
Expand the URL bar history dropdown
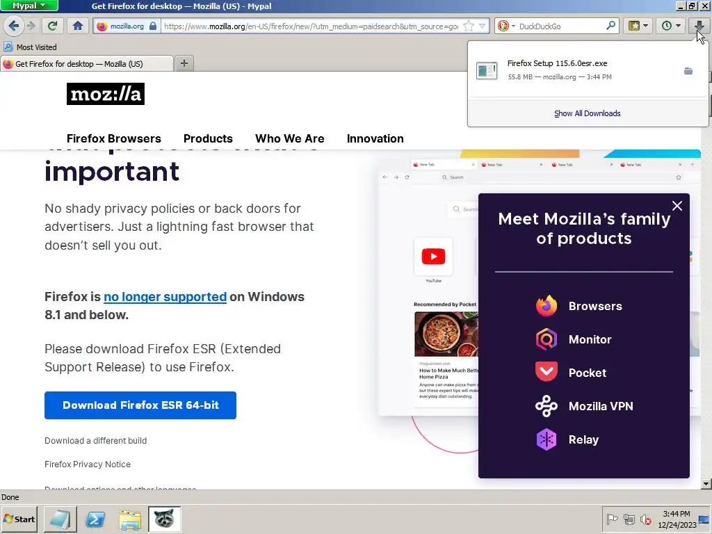(482, 26)
